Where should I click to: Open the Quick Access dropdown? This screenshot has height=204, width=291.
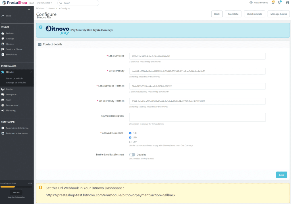(44, 3)
